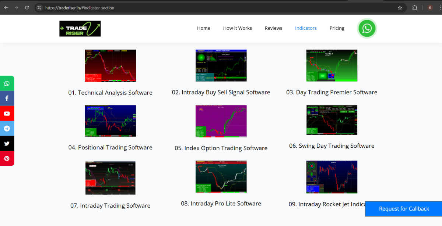
Task: Open the Facebook sidebar icon
Action: (x=7, y=98)
